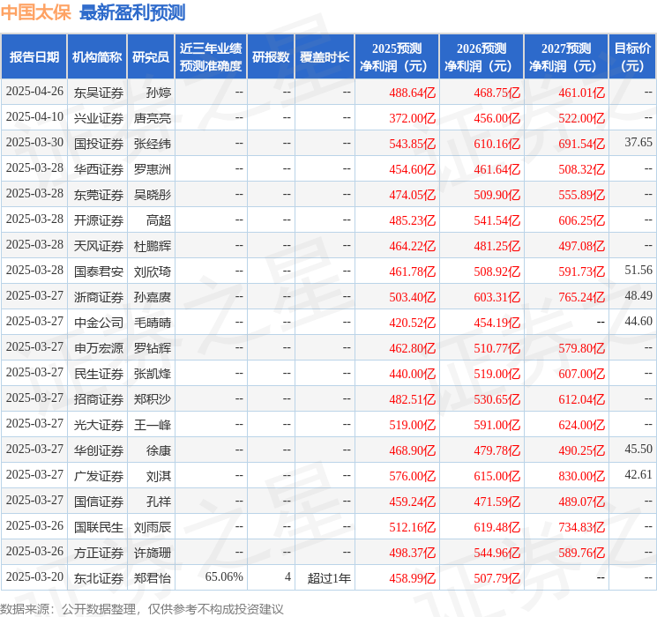Select the 方正证券 institution cell

[x=99, y=553]
